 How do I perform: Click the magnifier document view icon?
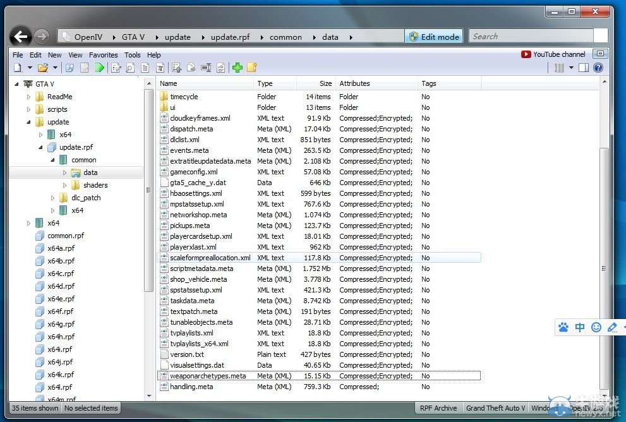(x=130, y=68)
